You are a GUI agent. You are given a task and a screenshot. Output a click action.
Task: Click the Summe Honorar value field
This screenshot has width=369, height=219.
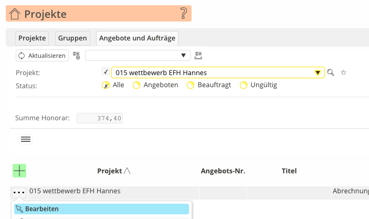[x=100, y=119]
